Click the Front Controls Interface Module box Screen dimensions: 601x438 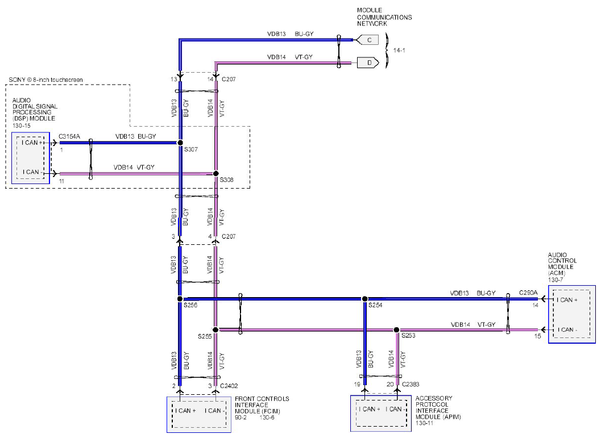199,415
